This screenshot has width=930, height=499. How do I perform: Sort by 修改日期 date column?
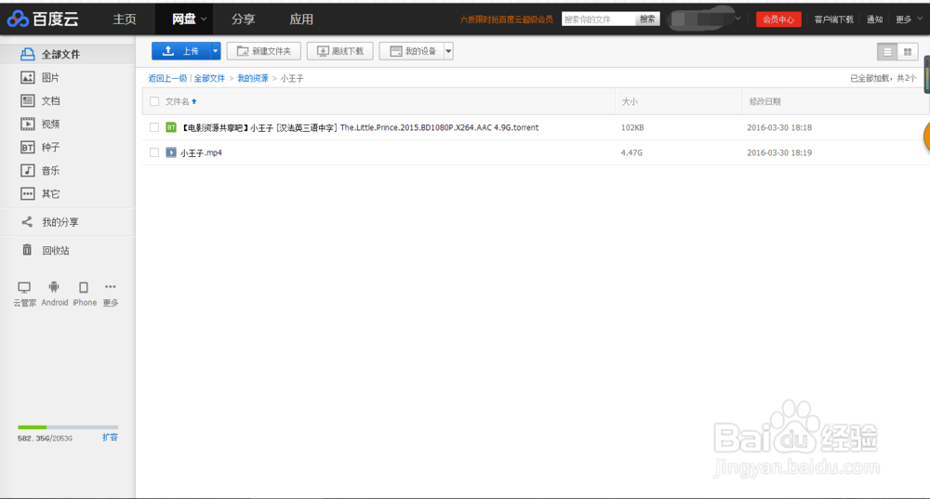pos(764,101)
